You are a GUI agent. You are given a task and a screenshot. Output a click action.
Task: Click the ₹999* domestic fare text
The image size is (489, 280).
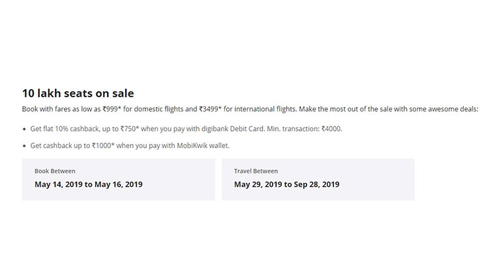pos(111,109)
